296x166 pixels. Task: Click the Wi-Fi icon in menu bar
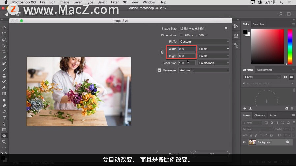tap(274, 2)
